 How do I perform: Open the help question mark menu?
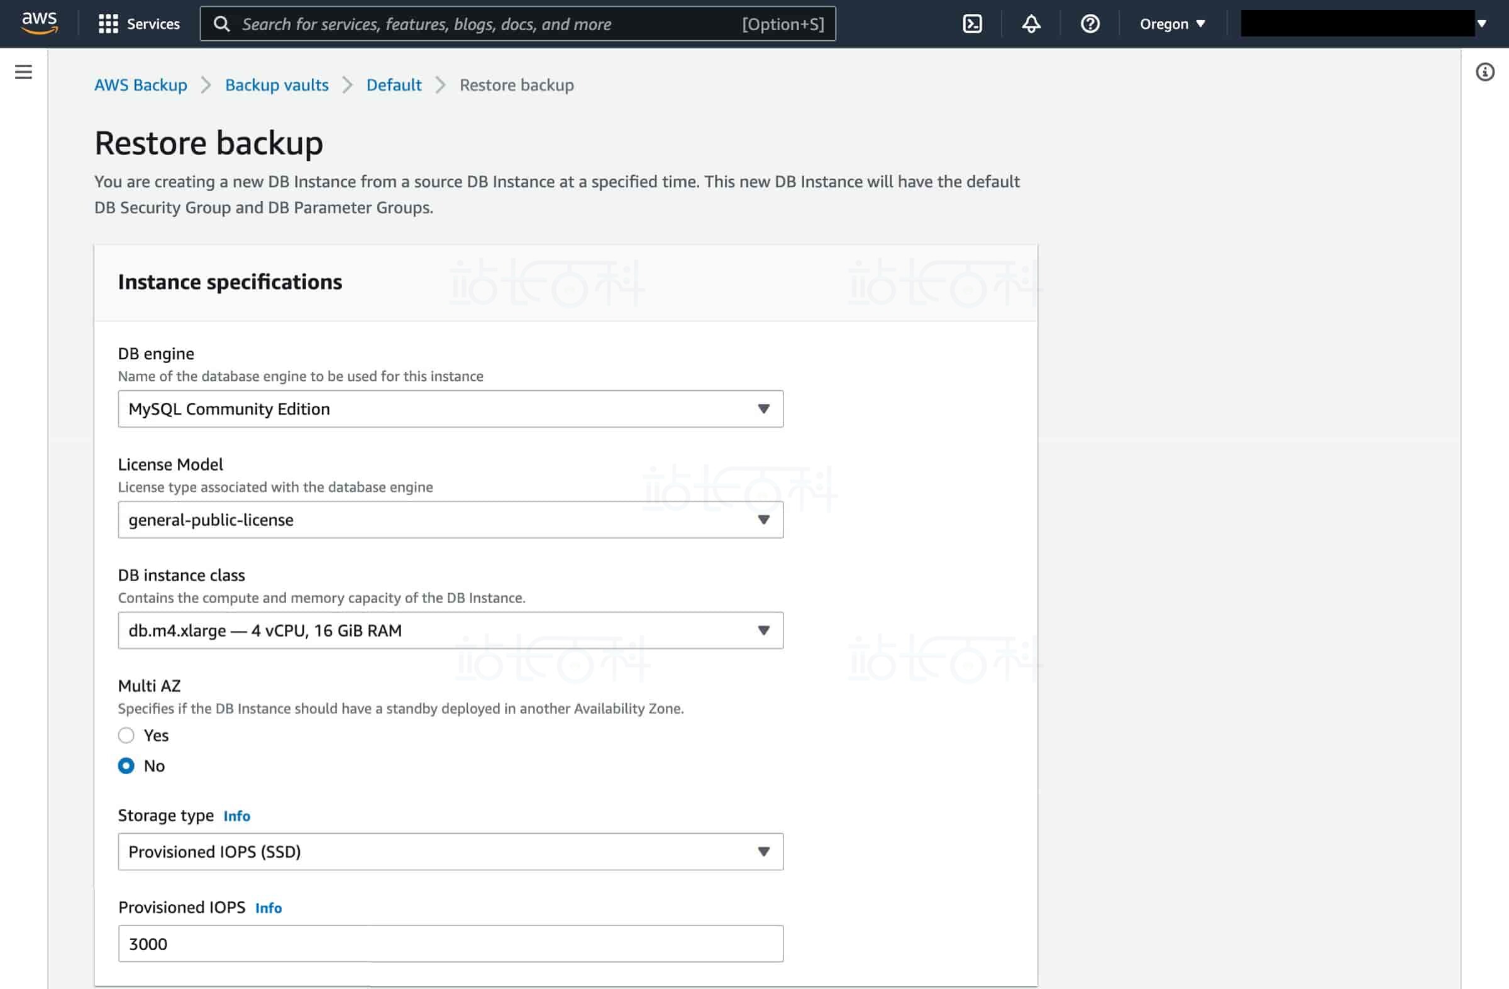(1090, 24)
